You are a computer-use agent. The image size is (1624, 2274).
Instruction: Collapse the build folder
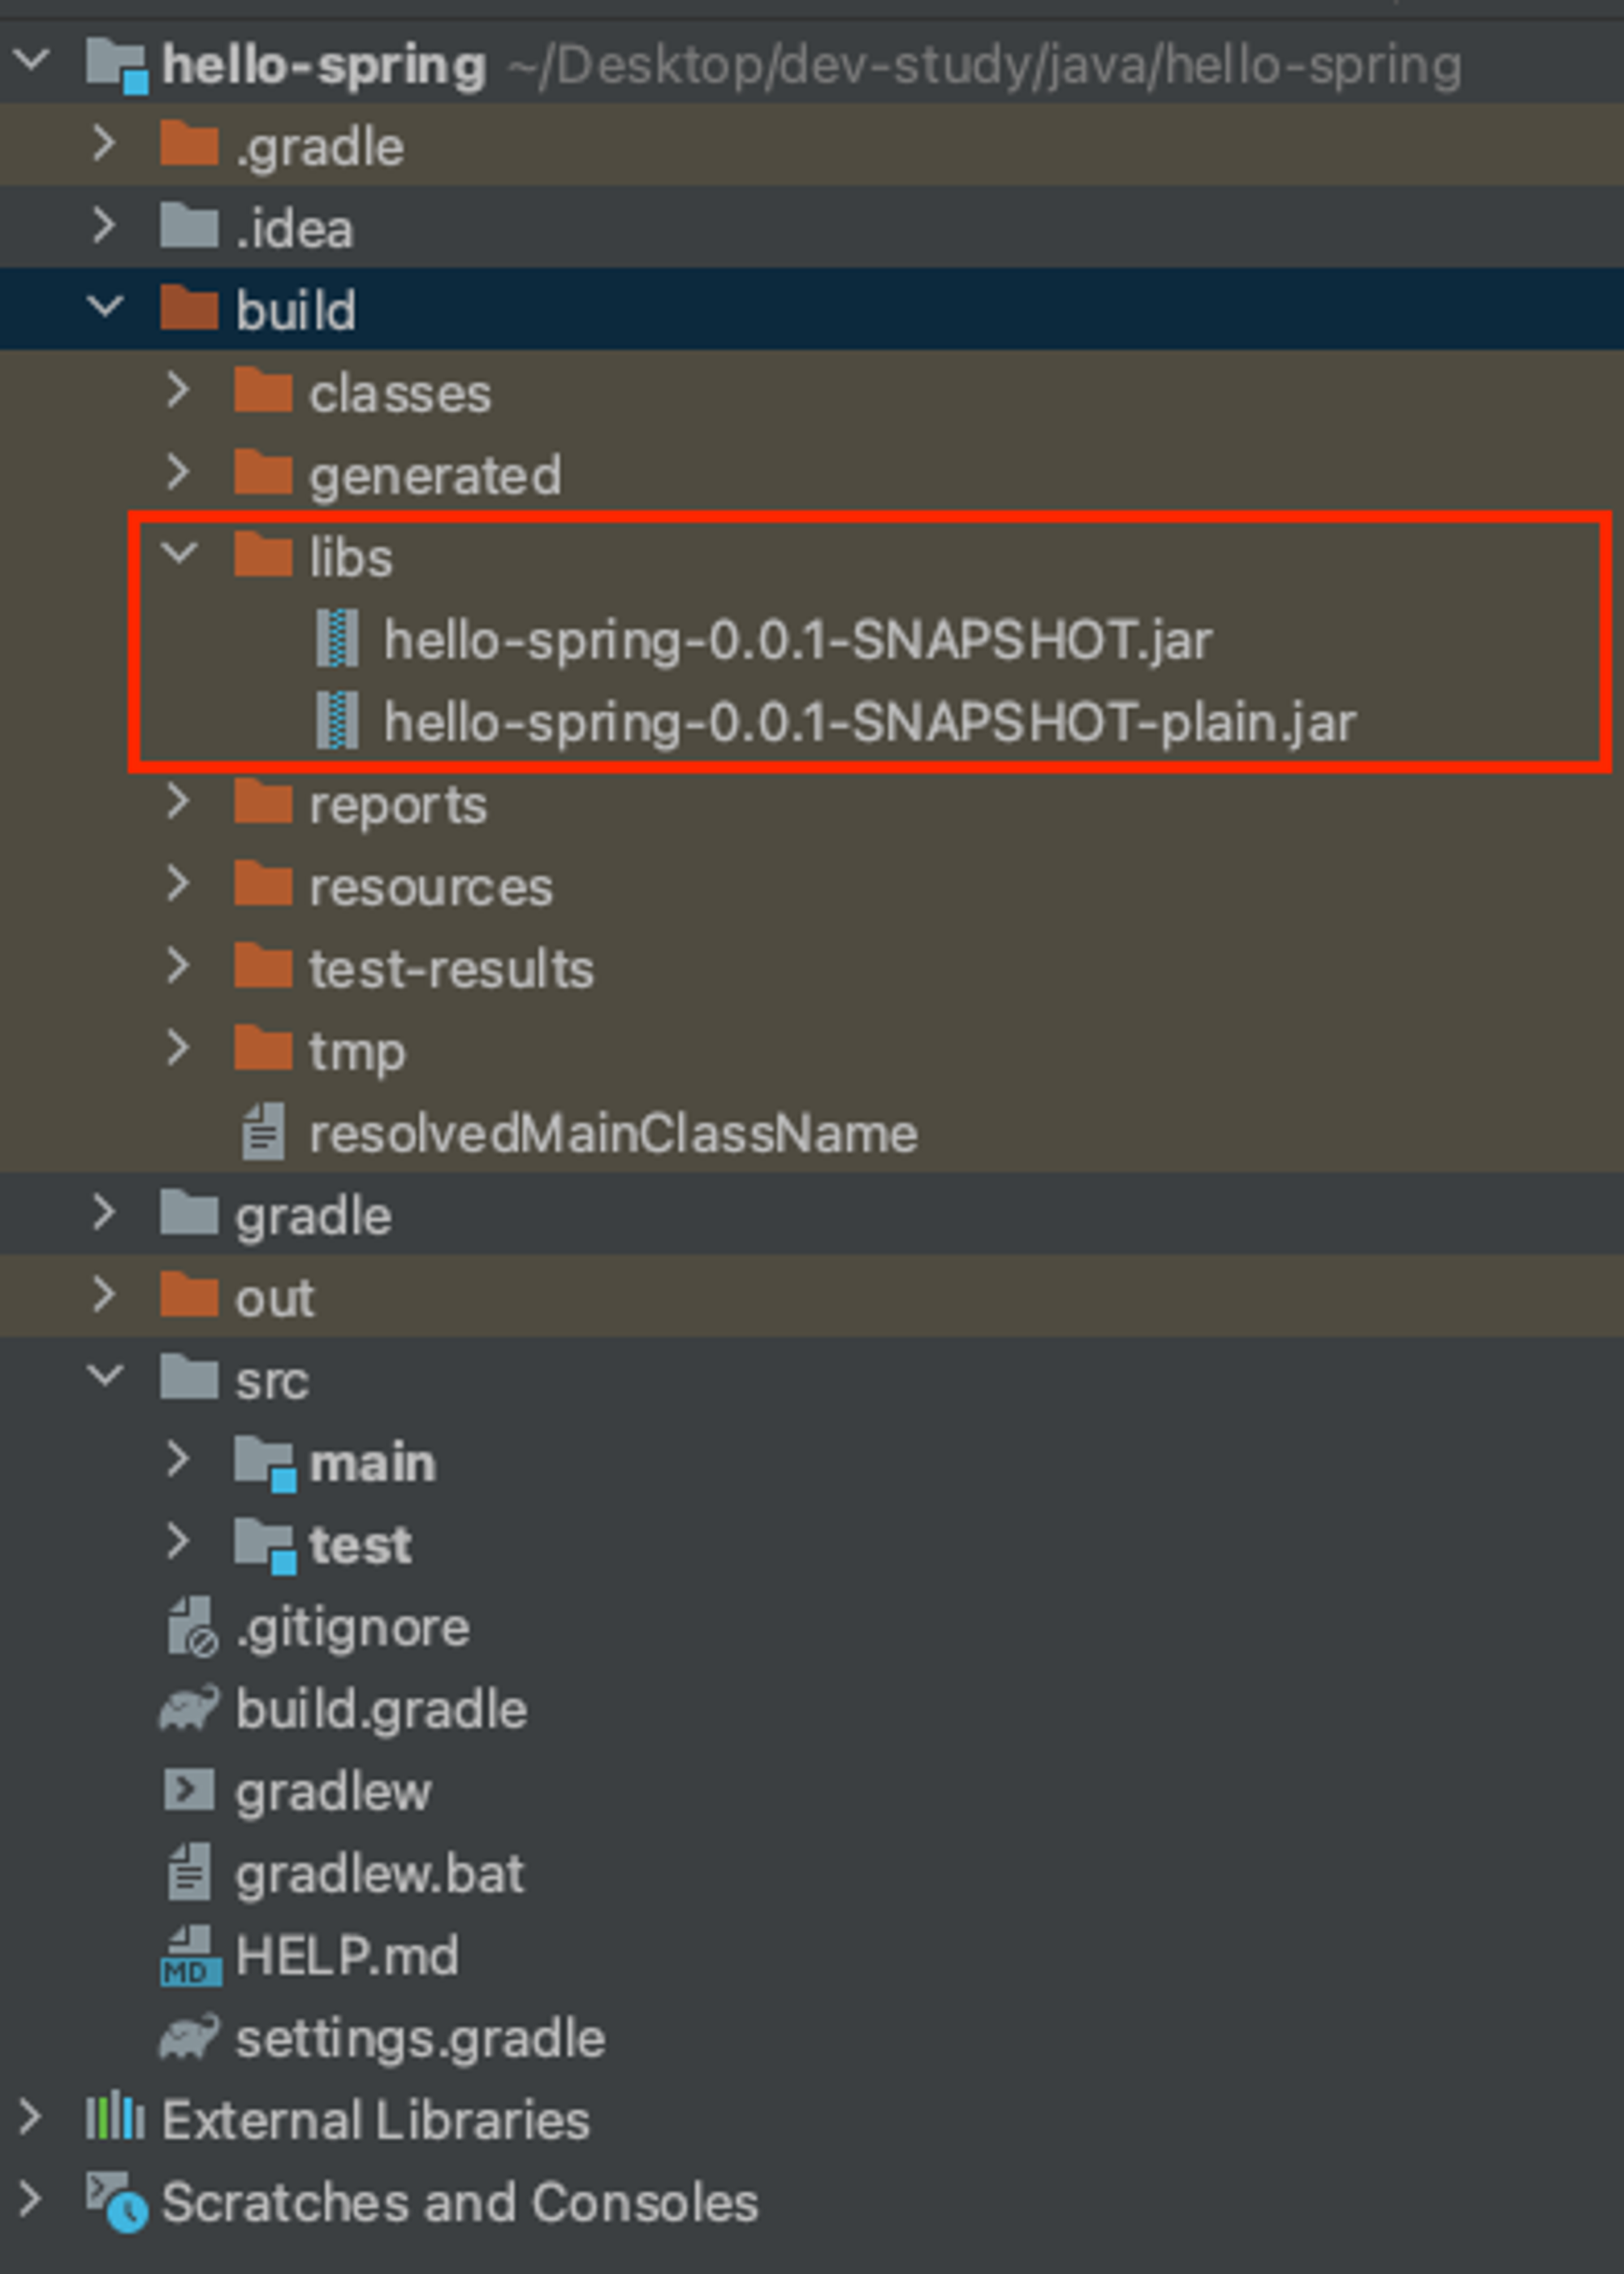pos(106,306)
